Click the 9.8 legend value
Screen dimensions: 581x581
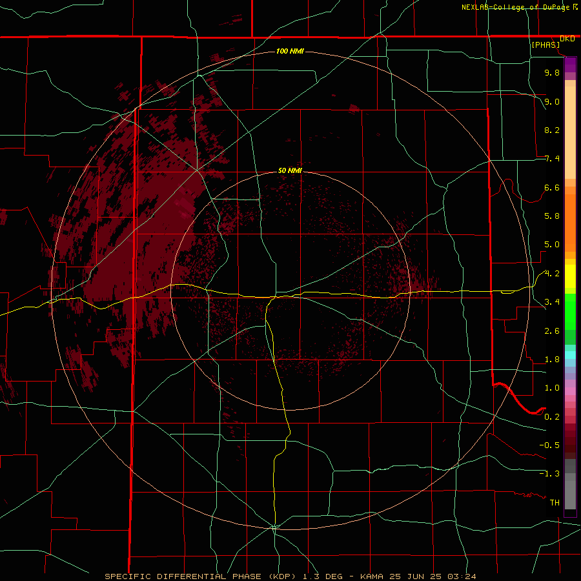552,72
